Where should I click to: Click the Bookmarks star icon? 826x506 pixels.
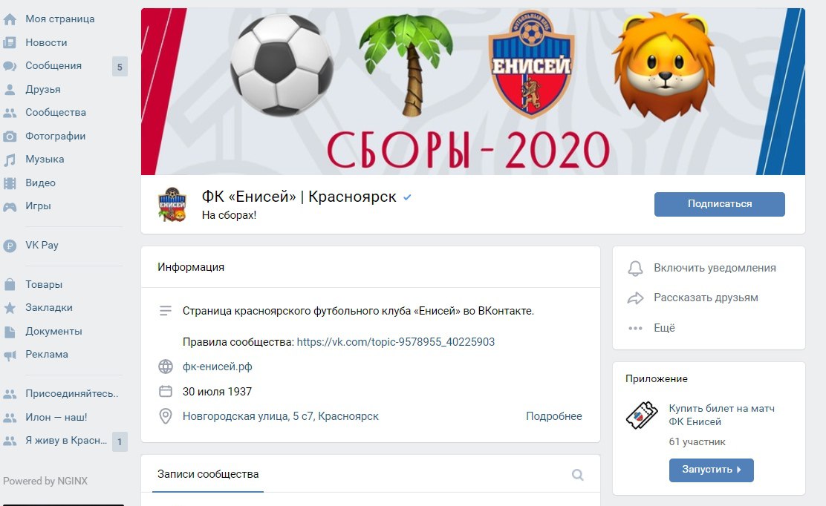point(10,308)
